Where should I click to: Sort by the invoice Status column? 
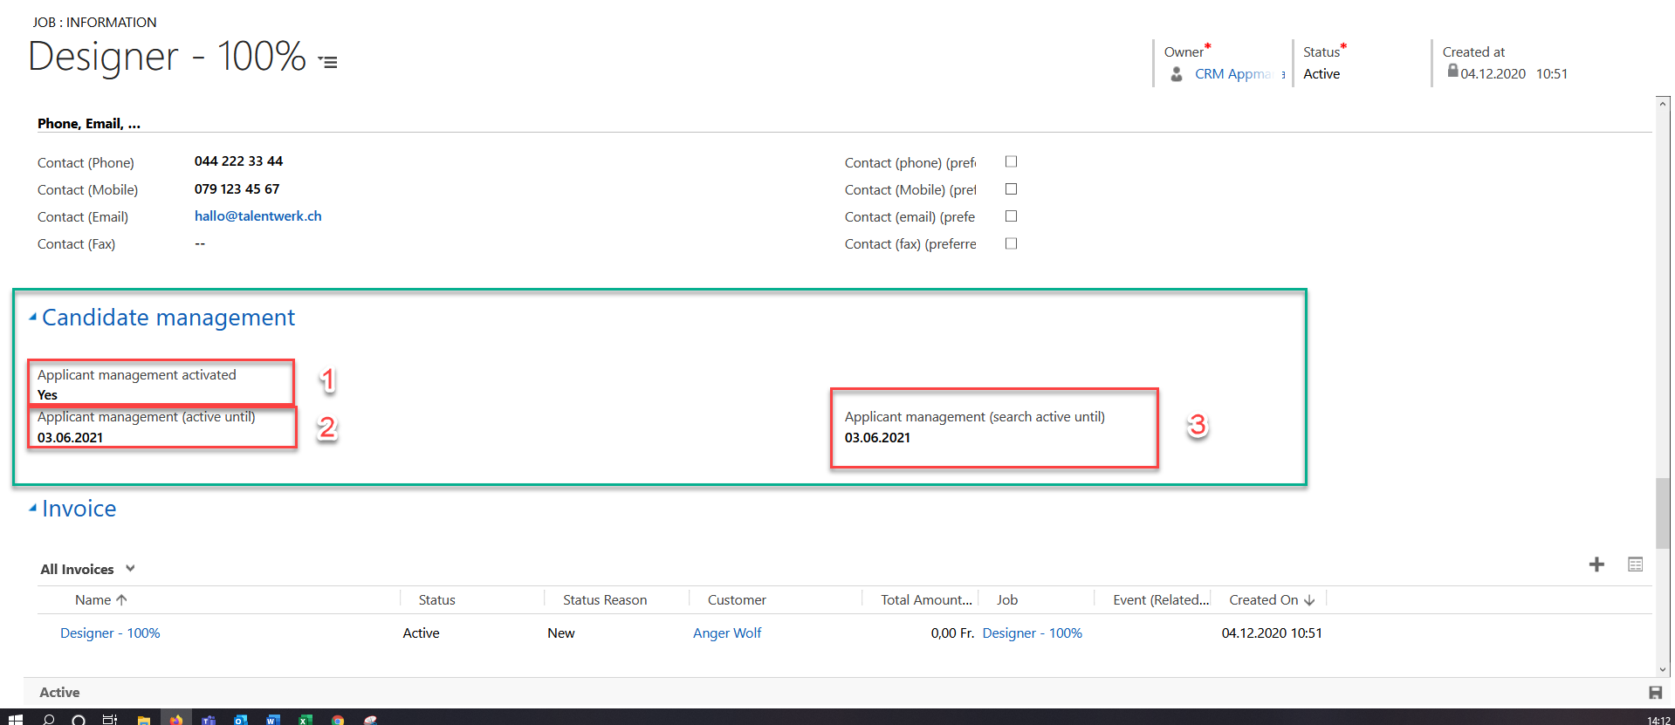[436, 600]
